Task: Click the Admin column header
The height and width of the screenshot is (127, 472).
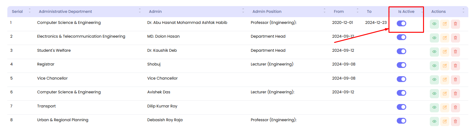Action: [x=155, y=12]
